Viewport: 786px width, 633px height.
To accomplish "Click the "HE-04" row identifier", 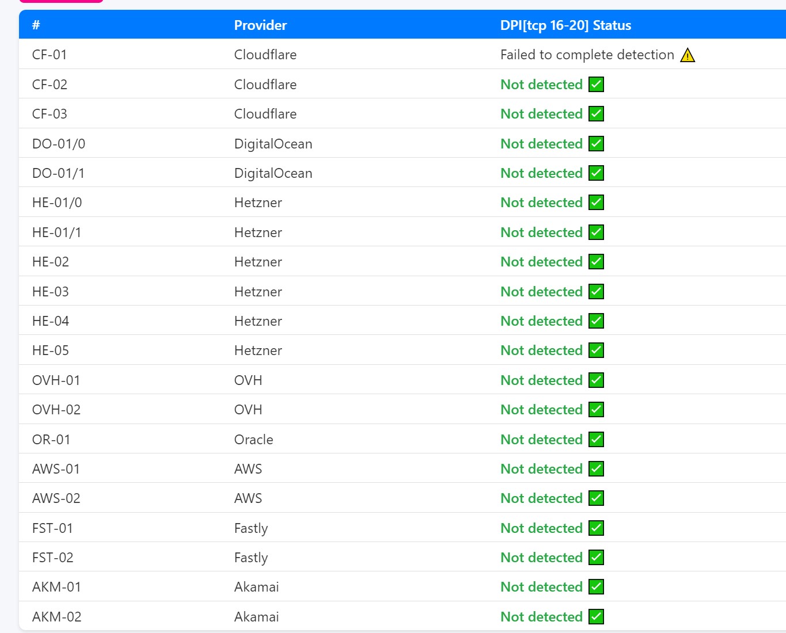I will point(51,321).
